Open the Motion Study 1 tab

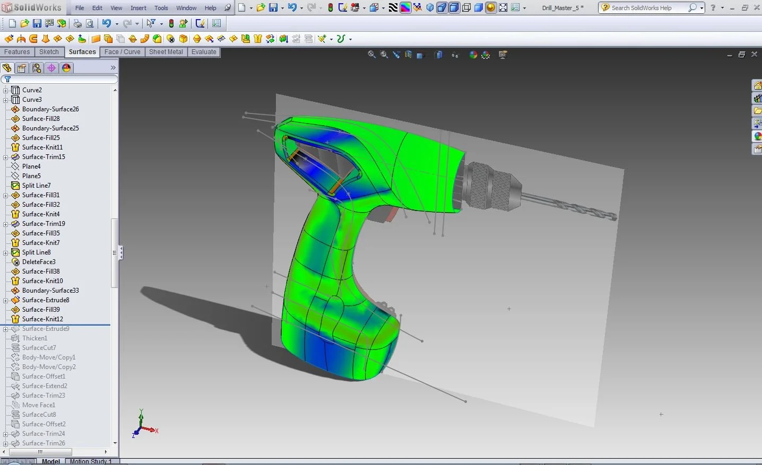91,461
